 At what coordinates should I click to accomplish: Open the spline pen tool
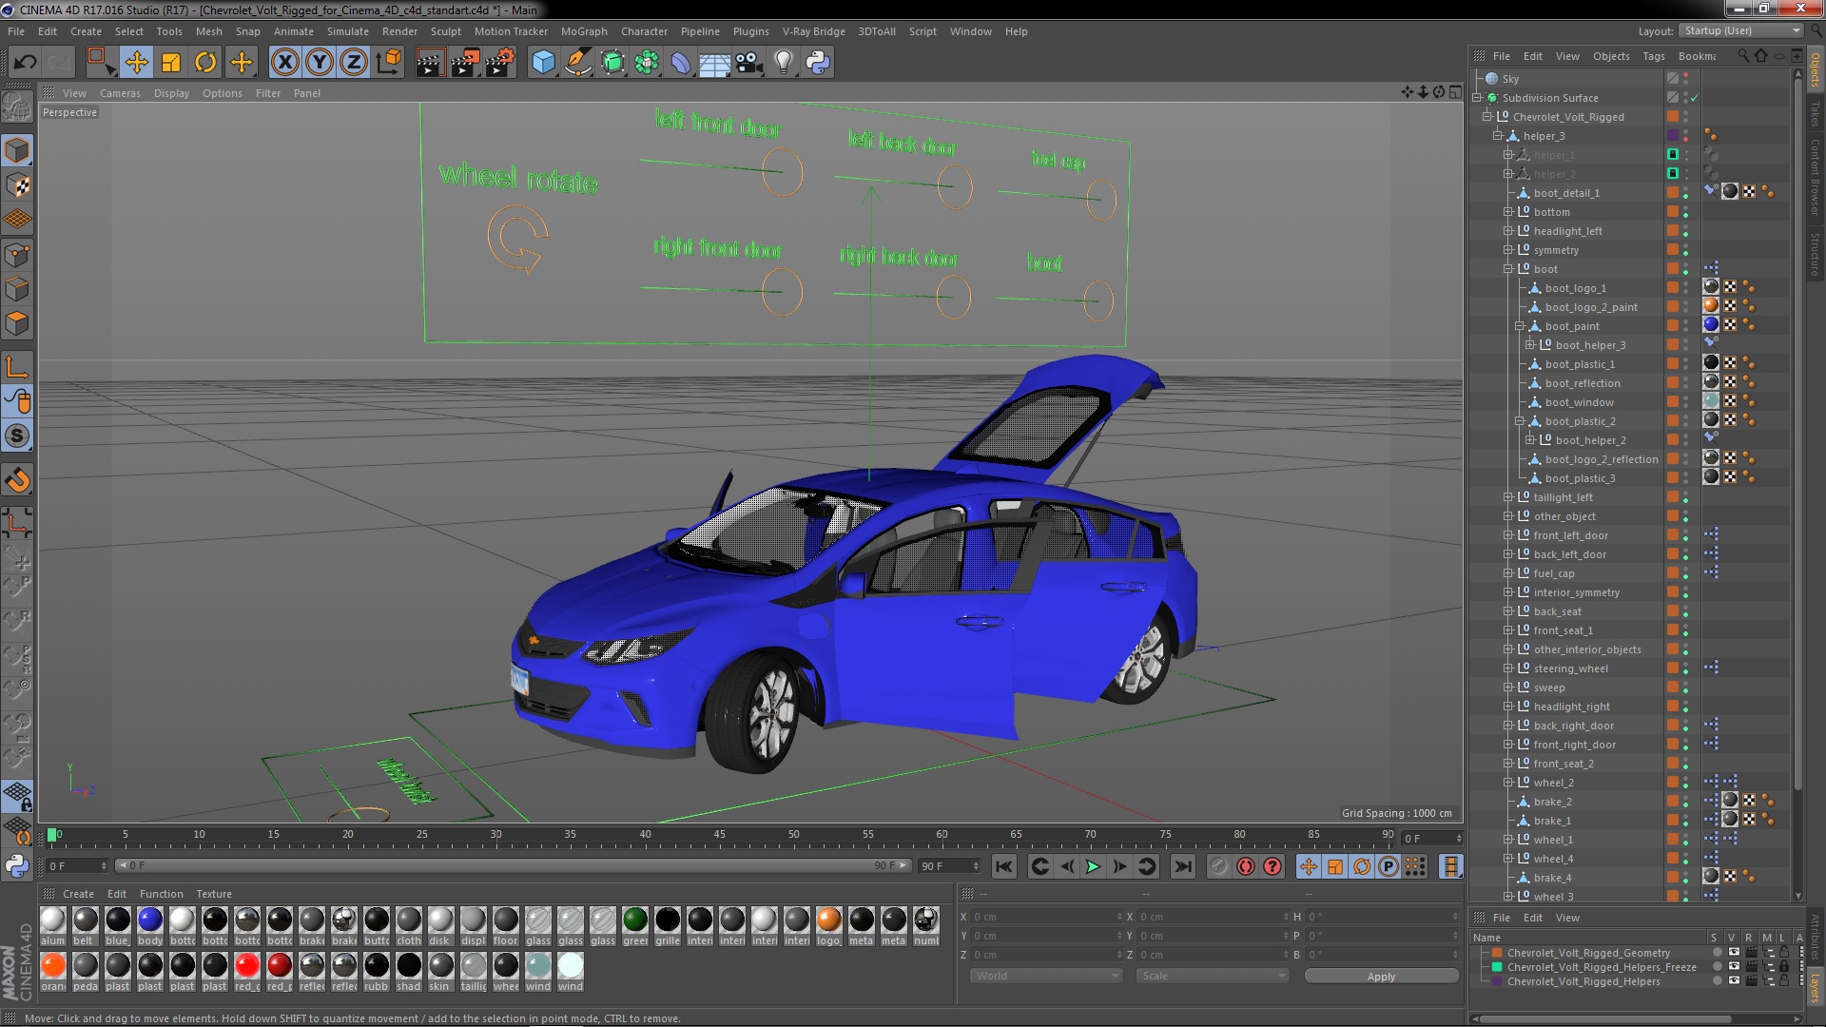[577, 63]
